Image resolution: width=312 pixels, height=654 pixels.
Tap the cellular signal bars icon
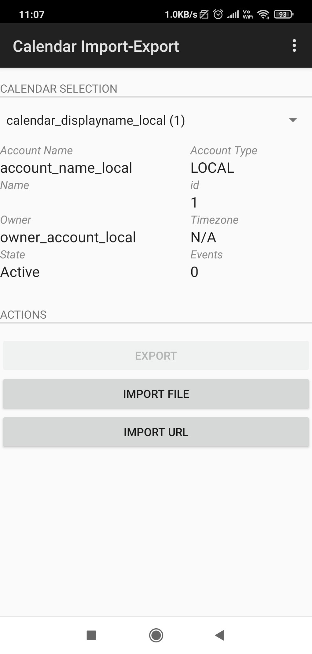pos(233,14)
